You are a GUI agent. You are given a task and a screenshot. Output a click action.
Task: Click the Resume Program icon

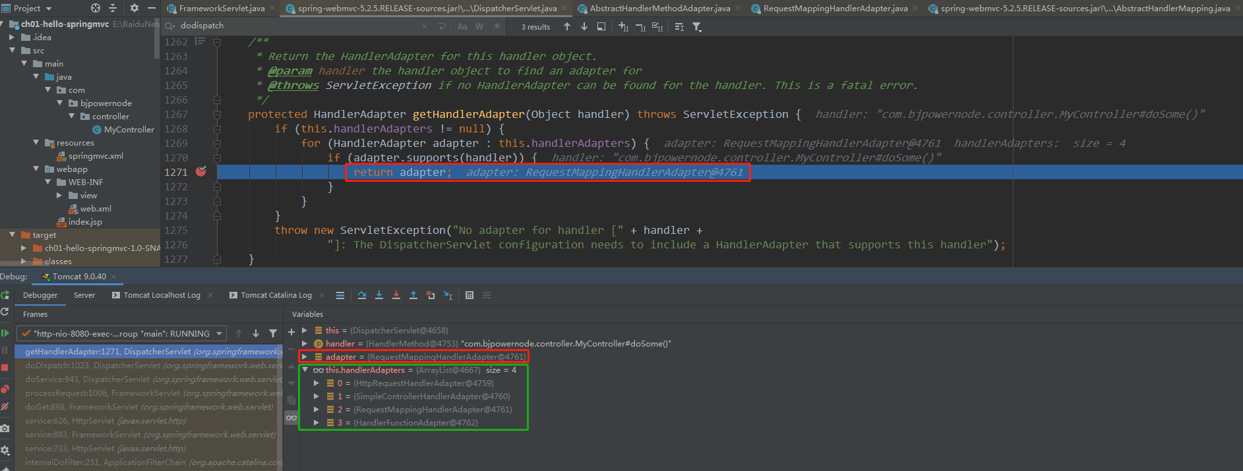click(5, 333)
